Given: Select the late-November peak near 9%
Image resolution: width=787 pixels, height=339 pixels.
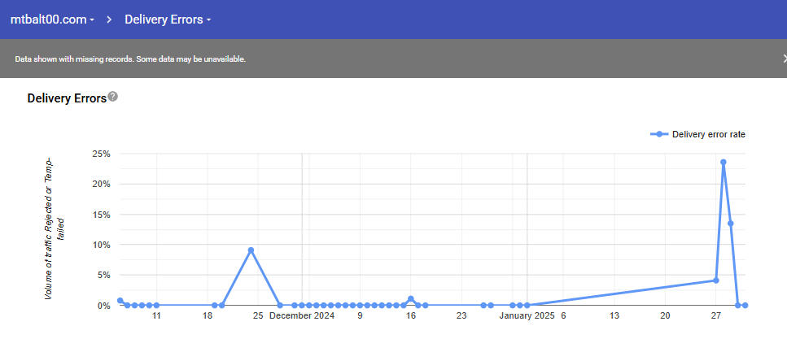Looking at the screenshot, I should [x=251, y=250].
